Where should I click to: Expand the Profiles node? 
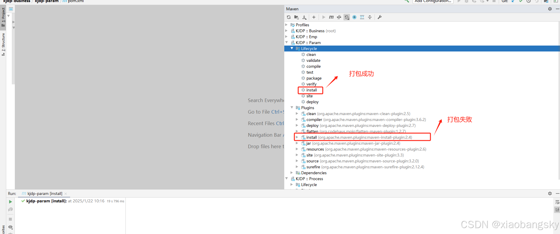point(286,25)
